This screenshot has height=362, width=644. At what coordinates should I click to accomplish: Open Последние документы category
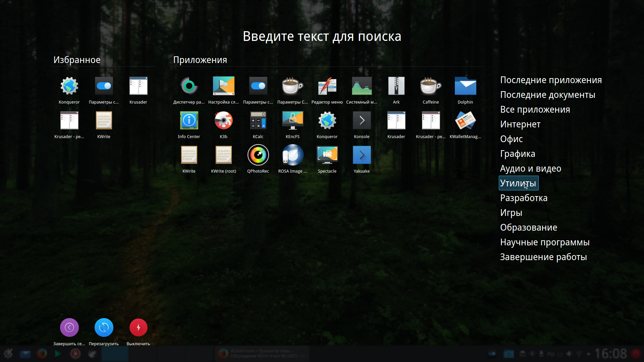[547, 95]
